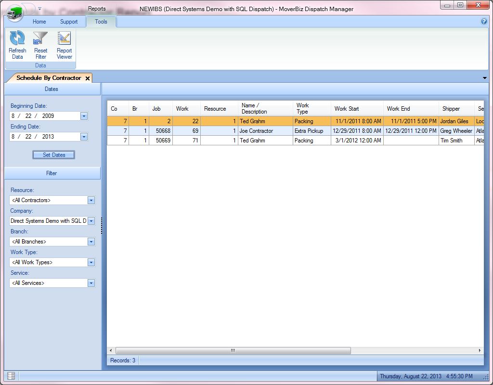Open the Support ribbon tab
Viewport: 493px width, 385px height.
[69, 22]
